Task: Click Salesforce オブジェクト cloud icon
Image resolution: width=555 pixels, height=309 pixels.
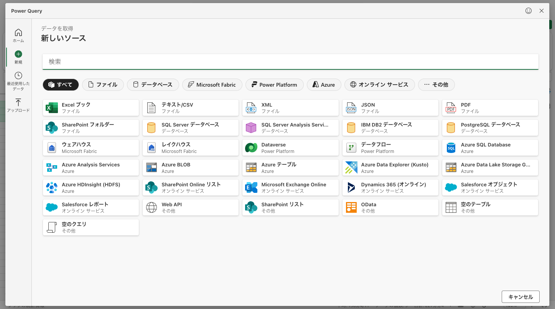Action: coord(451,187)
